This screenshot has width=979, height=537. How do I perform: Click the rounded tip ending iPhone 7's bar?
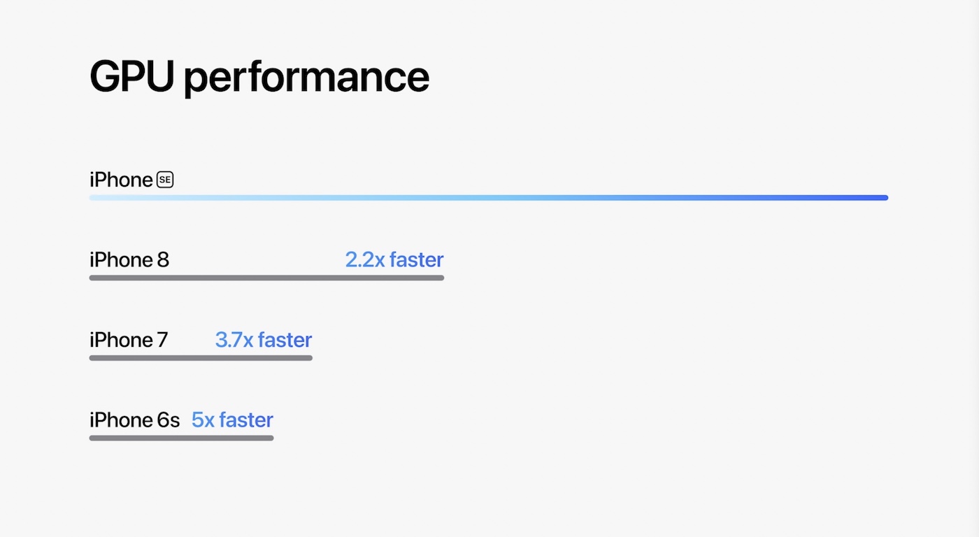tap(310, 358)
